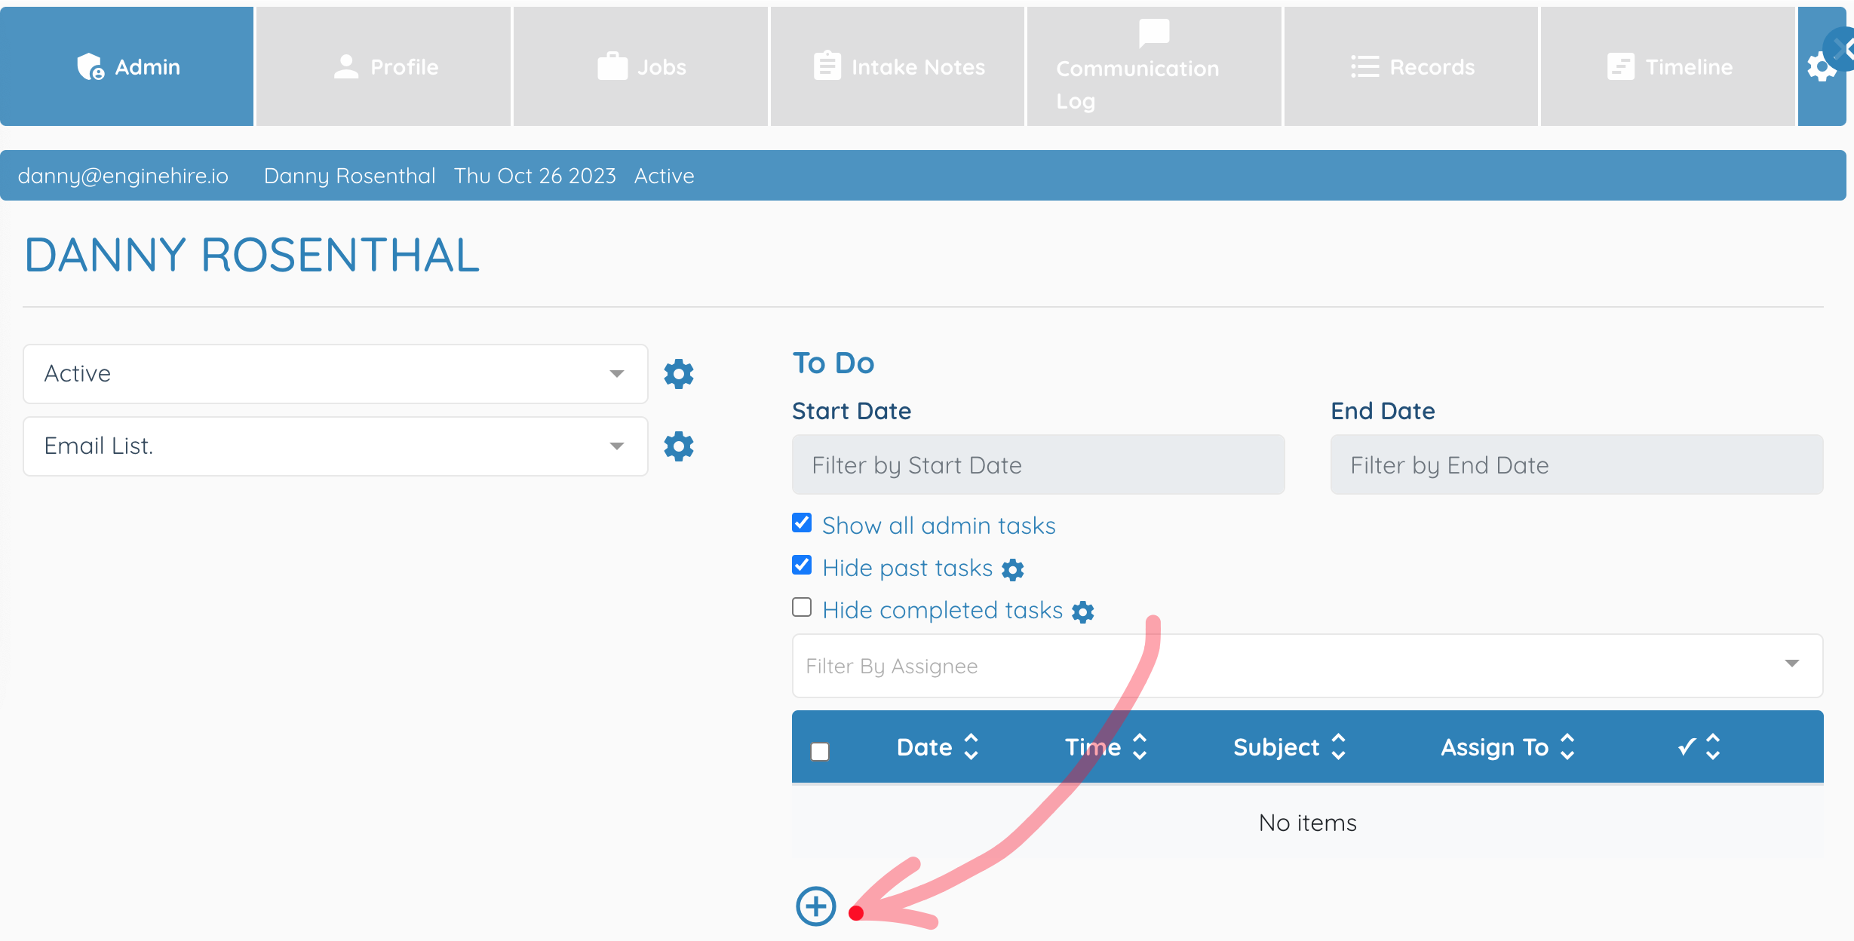Sort the table by Time column
The width and height of the screenshot is (1854, 941).
(x=1106, y=747)
